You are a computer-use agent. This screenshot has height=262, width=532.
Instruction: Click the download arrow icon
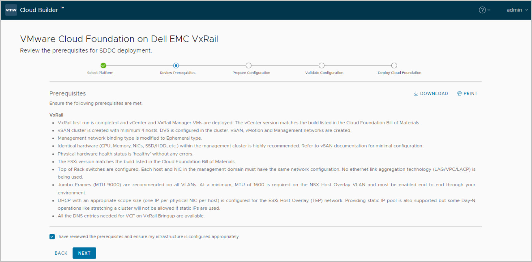point(416,93)
